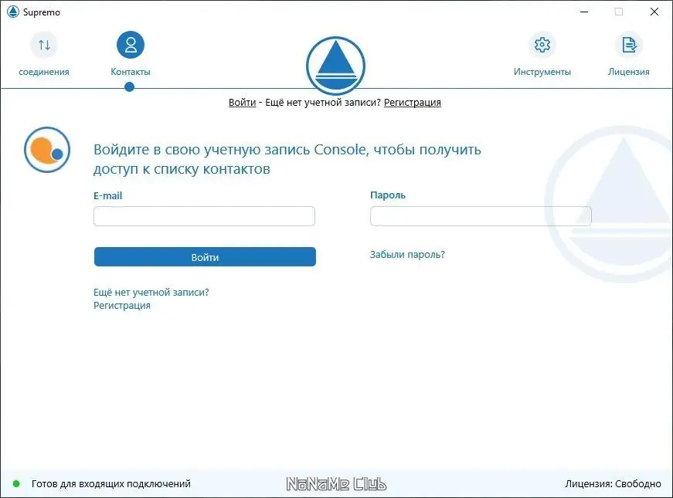Click into the Пароль password field
The width and height of the screenshot is (673, 498).
481,215
